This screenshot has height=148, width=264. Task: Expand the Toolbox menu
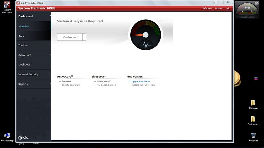34,45
